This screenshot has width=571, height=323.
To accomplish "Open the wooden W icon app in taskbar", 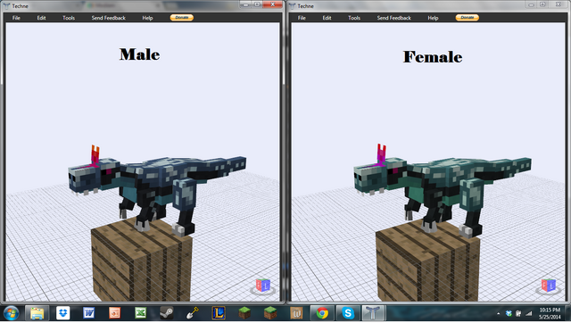I will 296,313.
